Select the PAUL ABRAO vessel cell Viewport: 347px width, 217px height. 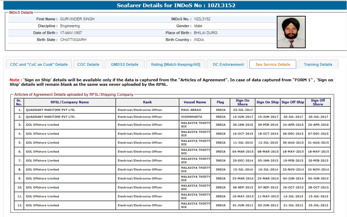[191, 110]
